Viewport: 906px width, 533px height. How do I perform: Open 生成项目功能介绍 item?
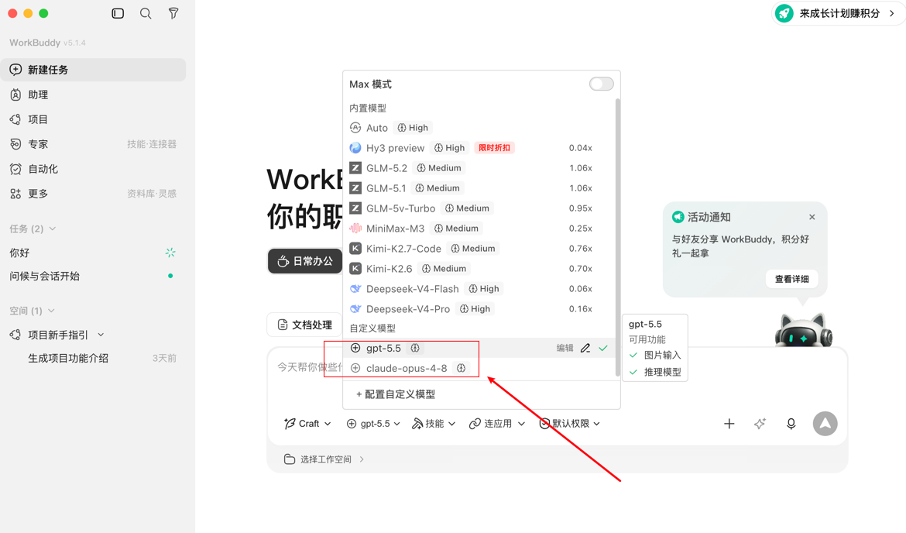[93, 359]
